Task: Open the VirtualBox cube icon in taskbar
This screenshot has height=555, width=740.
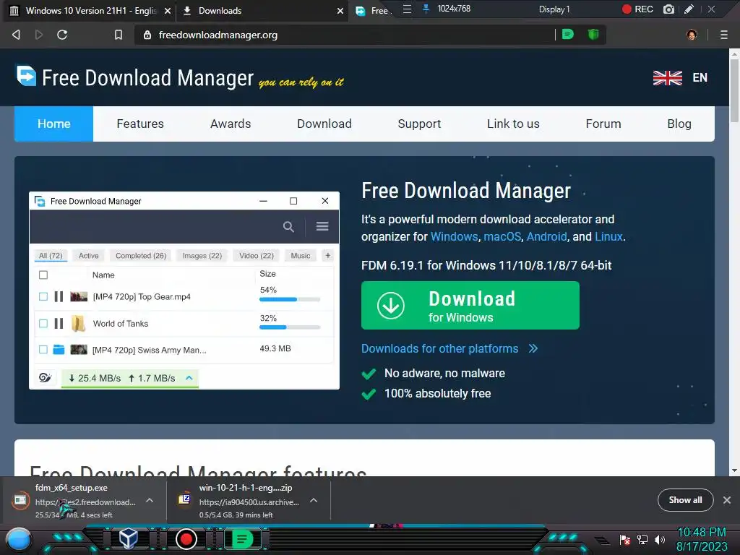Action: click(128, 538)
